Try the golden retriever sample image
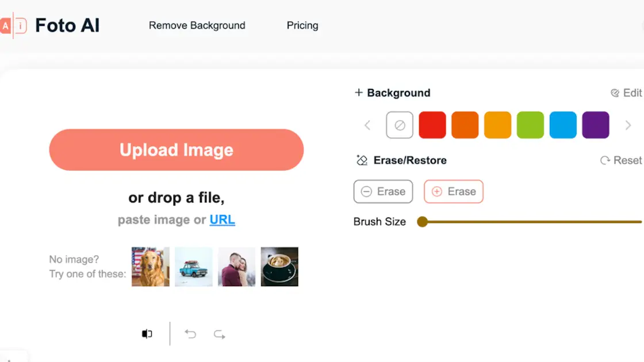 click(151, 267)
